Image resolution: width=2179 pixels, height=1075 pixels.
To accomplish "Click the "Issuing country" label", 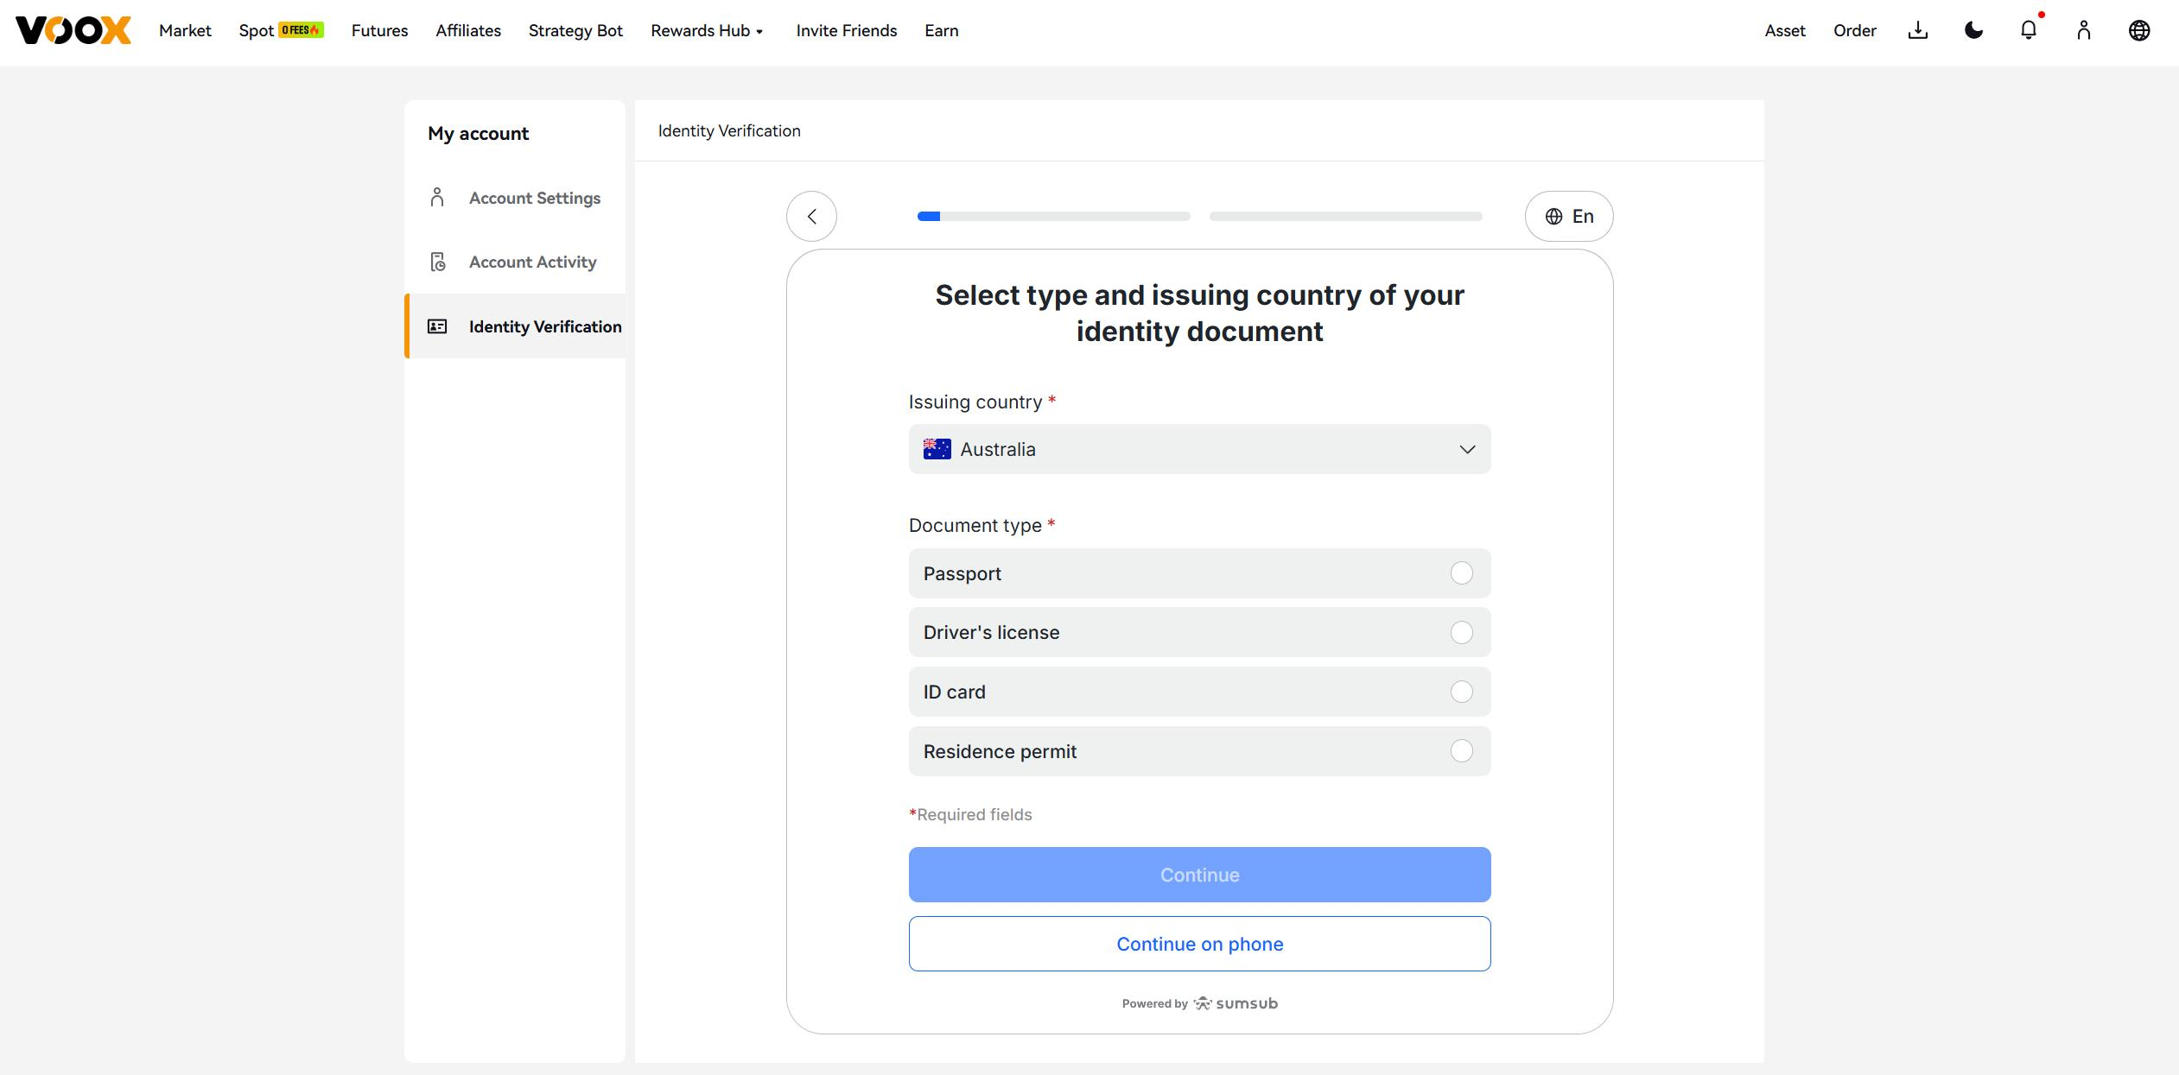I will click(975, 402).
